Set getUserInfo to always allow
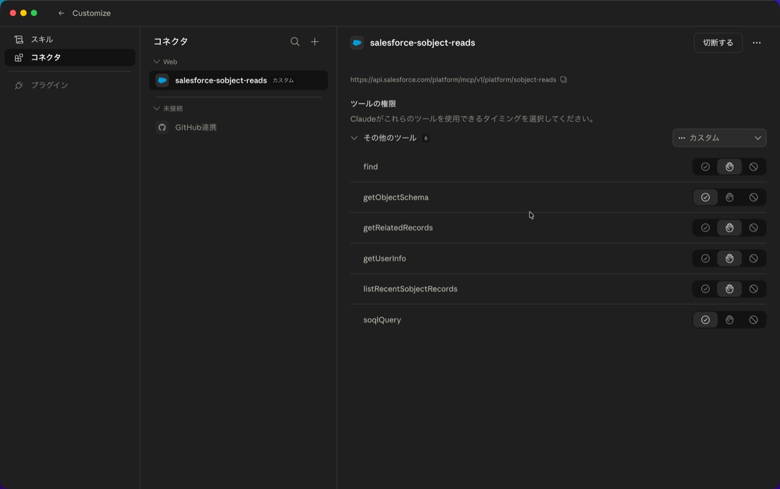This screenshot has height=489, width=780. pyautogui.click(x=705, y=258)
